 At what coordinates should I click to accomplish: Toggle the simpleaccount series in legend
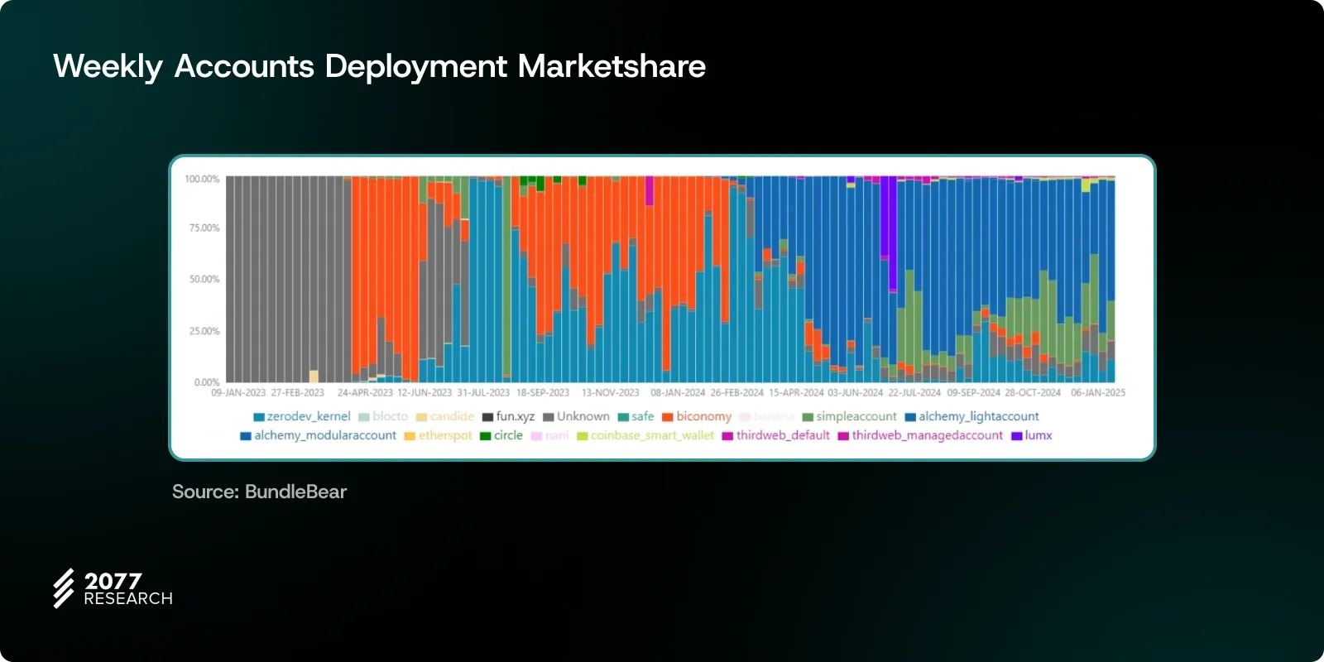tap(856, 417)
